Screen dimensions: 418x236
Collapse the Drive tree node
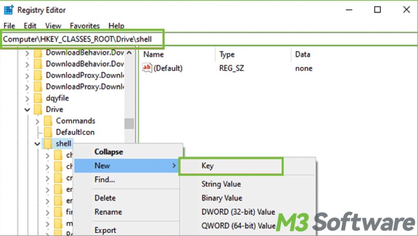pos(27,109)
